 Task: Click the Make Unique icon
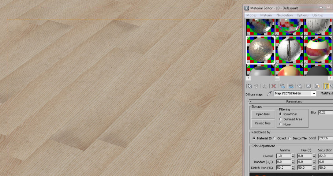[291, 86]
